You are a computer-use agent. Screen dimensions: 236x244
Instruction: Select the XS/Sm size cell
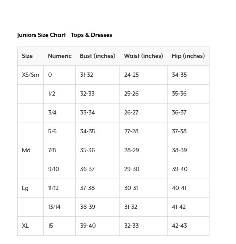point(31,75)
